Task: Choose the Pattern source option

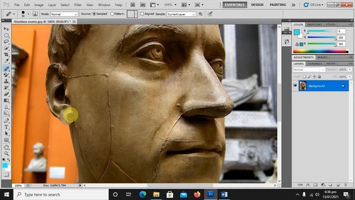Action: [112, 14]
